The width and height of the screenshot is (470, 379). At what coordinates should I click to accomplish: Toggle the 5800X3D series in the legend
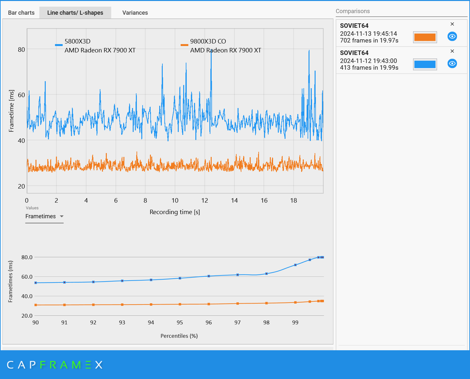tap(59, 45)
